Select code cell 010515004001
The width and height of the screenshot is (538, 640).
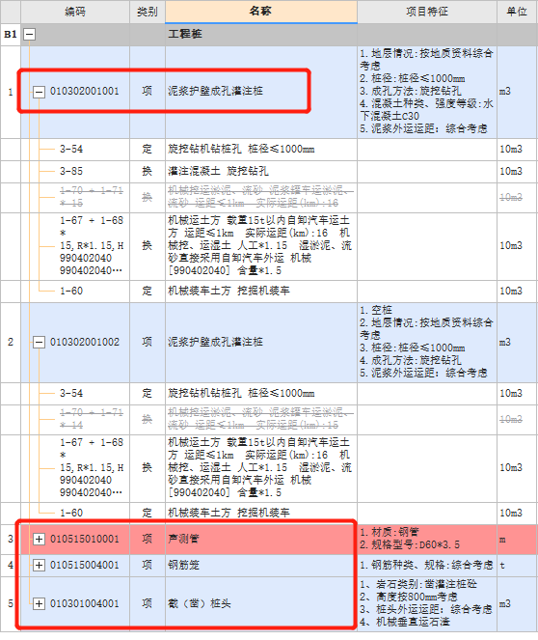[x=85, y=566]
